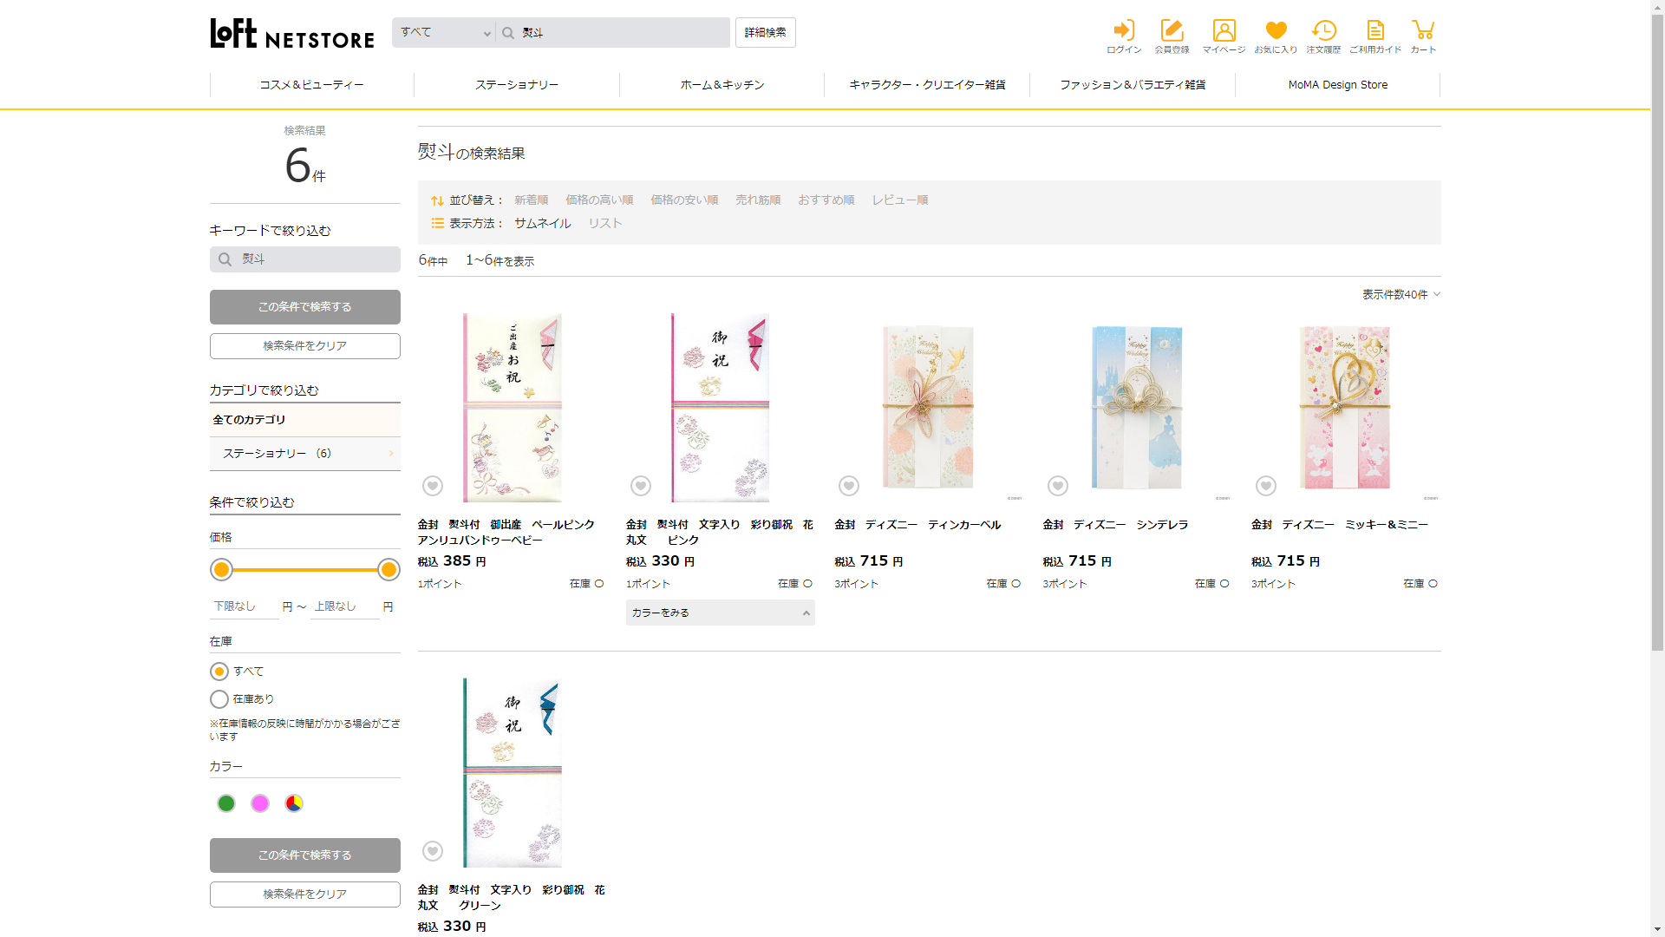Expand the ステーショナリー (6) category
The width and height of the screenshot is (1665, 937).
[305, 454]
